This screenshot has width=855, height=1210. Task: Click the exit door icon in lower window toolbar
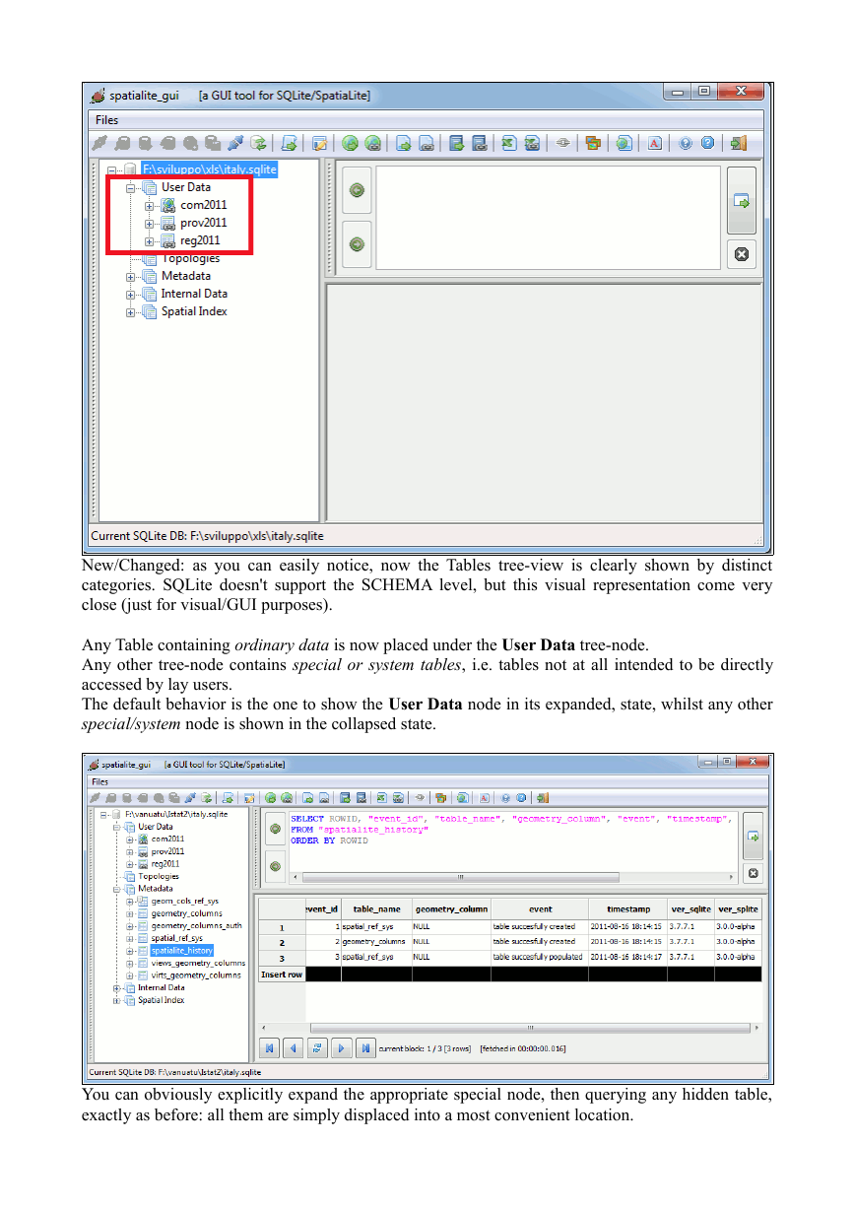[543, 797]
